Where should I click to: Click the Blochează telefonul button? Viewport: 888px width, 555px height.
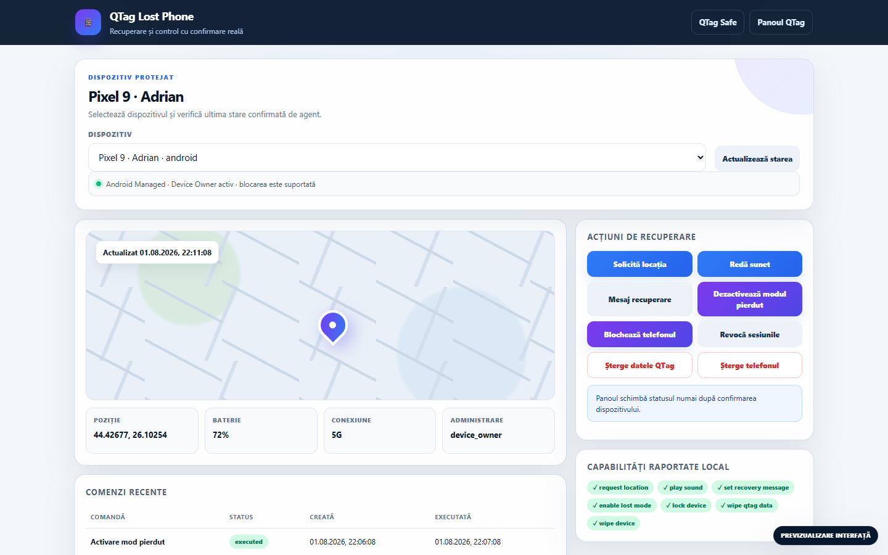click(639, 334)
